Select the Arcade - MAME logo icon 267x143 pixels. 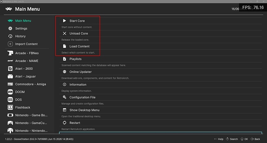pos(10,61)
